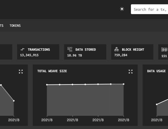Screen dimensions: 168x129
Task: Click the 10.96 TB value
Action: (75, 55)
